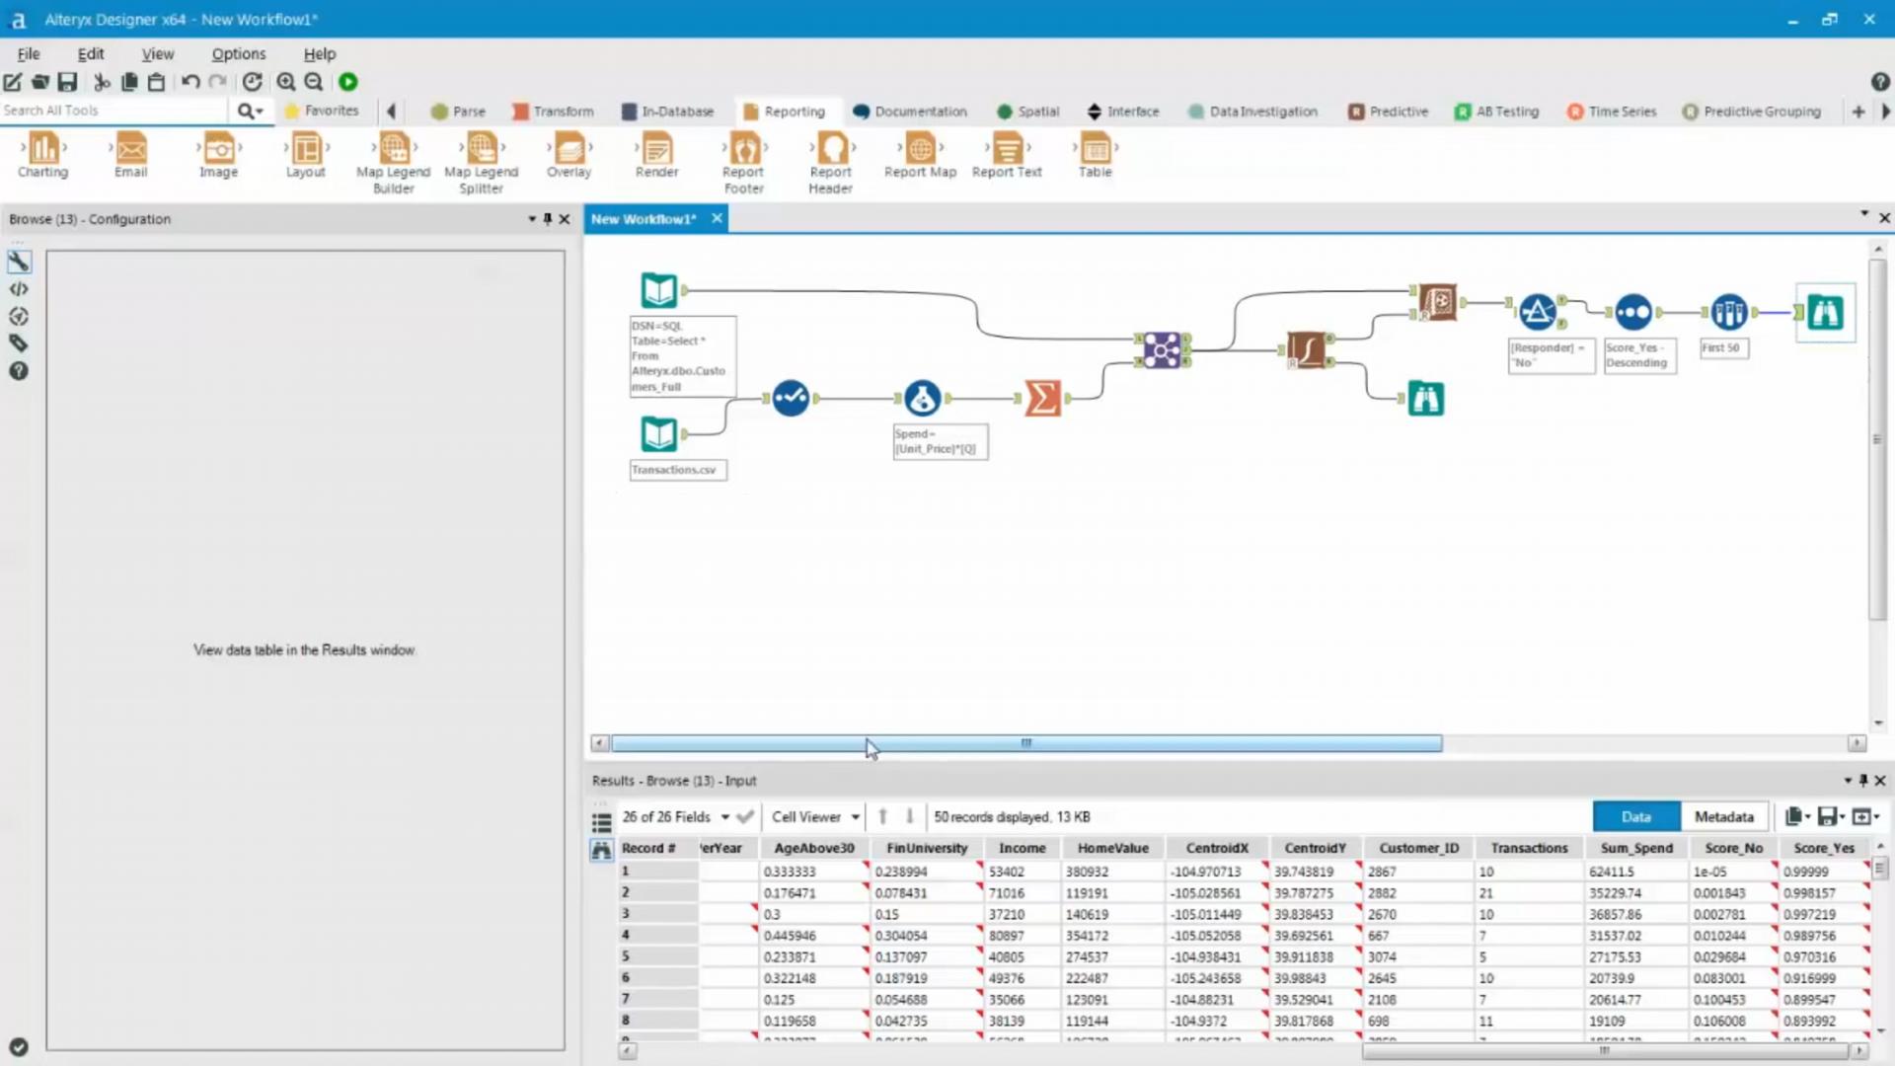Select the Layout tool
Viewport: 1895px width, 1066px height.
tap(306, 156)
